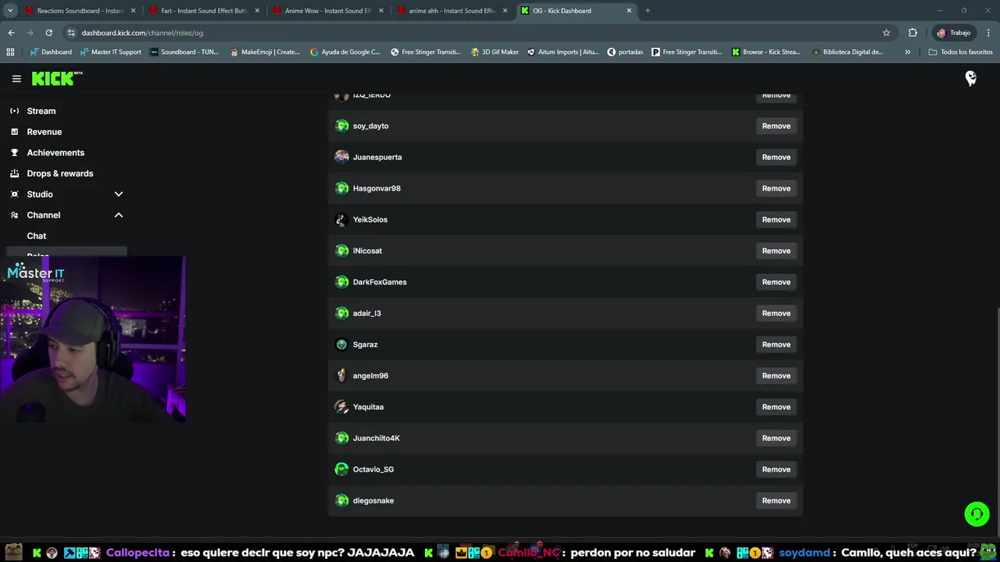Bookmark this page with the star icon
This screenshot has height=562, width=1000.
coord(886,33)
